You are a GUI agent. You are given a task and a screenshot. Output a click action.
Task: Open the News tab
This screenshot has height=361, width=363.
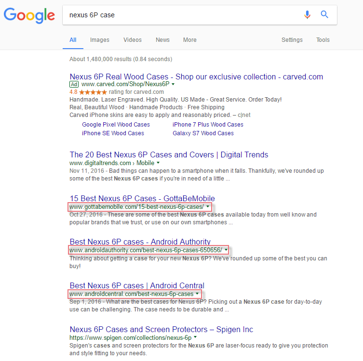162,40
